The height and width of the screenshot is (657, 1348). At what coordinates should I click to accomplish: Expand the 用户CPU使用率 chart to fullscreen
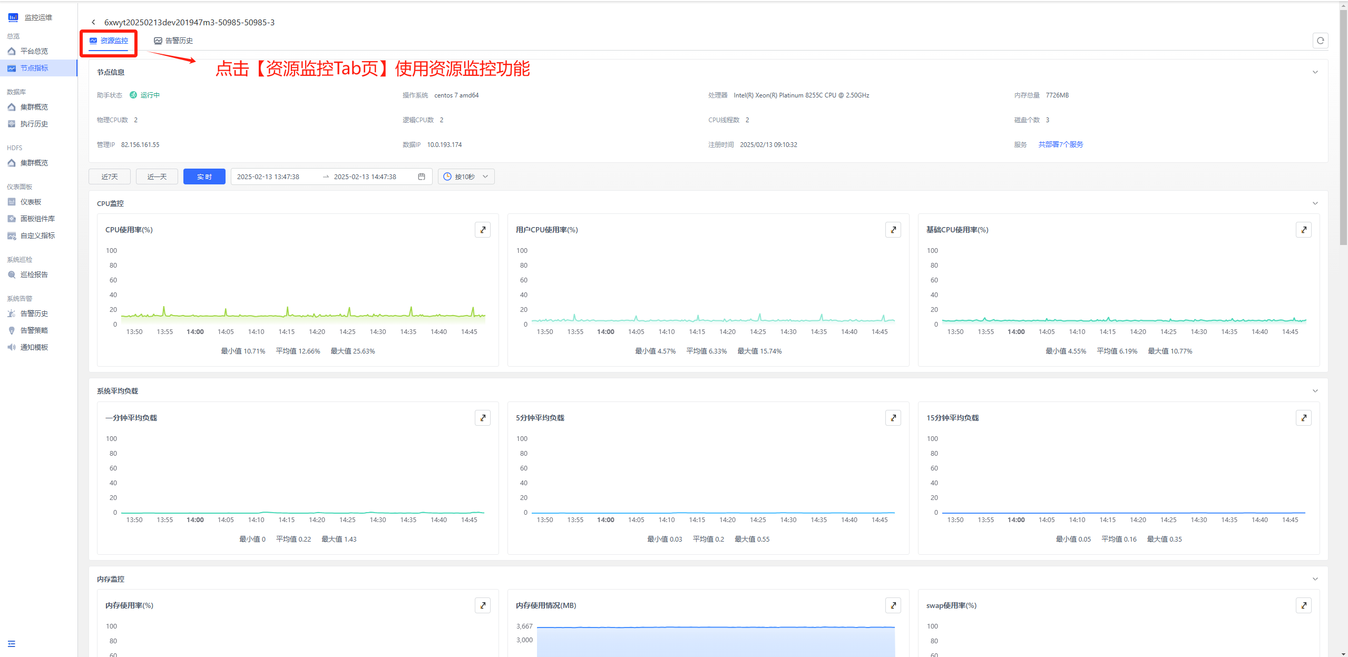[893, 230]
